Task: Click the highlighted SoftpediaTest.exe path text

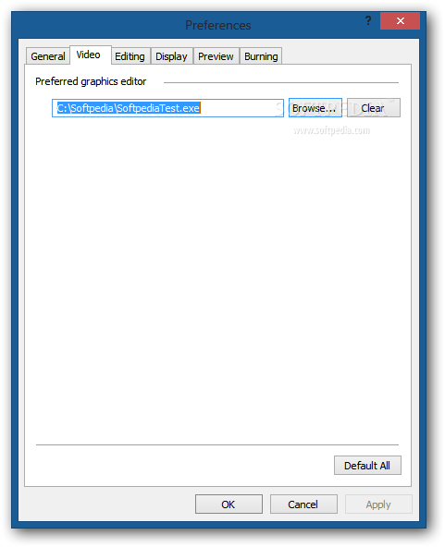Action: point(129,108)
